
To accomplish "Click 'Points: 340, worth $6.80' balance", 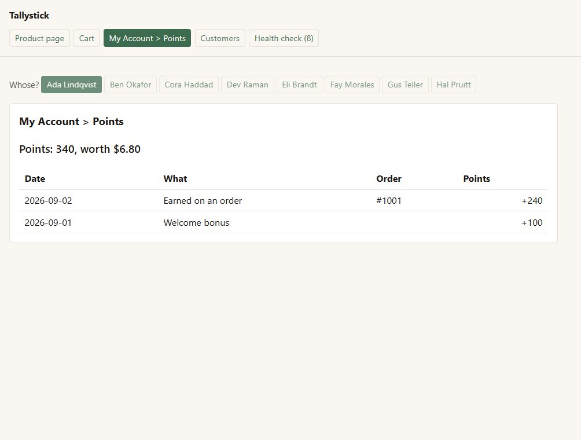I will click(80, 149).
